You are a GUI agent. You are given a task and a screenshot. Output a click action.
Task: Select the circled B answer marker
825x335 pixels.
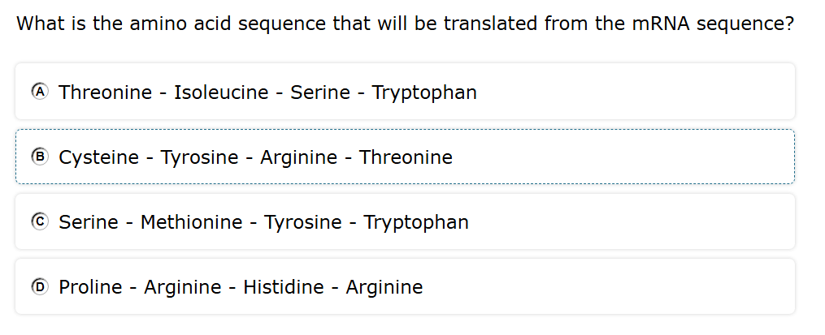[39, 157]
